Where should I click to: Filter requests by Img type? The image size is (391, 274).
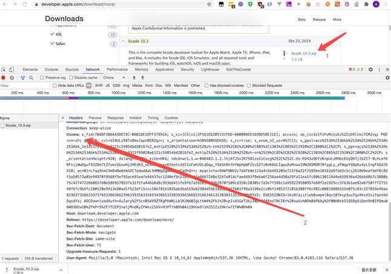click(x=126, y=85)
